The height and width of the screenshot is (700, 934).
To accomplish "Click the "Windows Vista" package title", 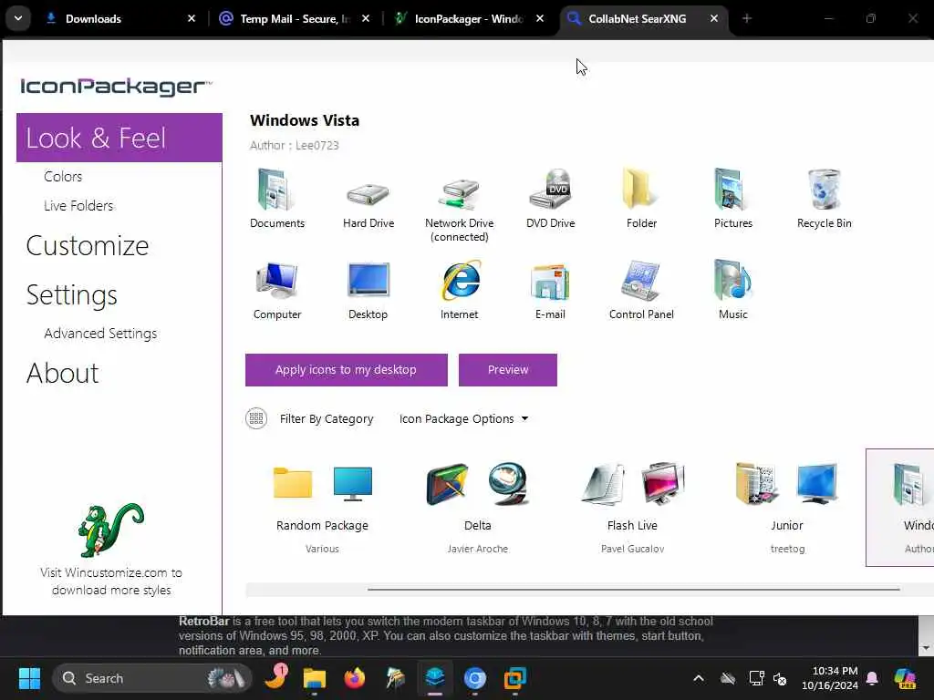I will (x=305, y=120).
